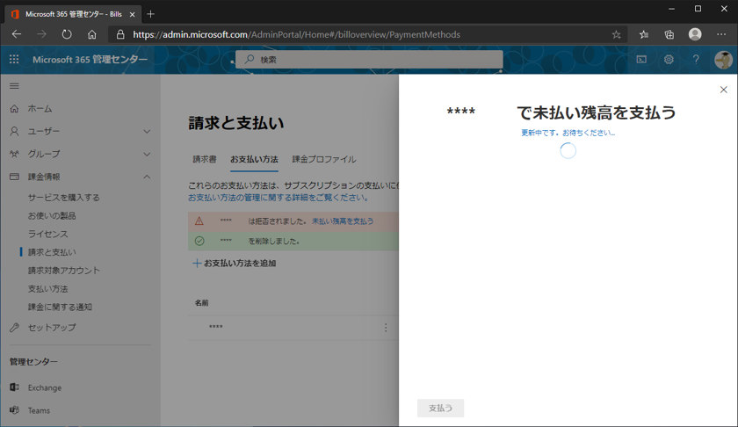Open Cloud Shell icon in header

(641, 60)
